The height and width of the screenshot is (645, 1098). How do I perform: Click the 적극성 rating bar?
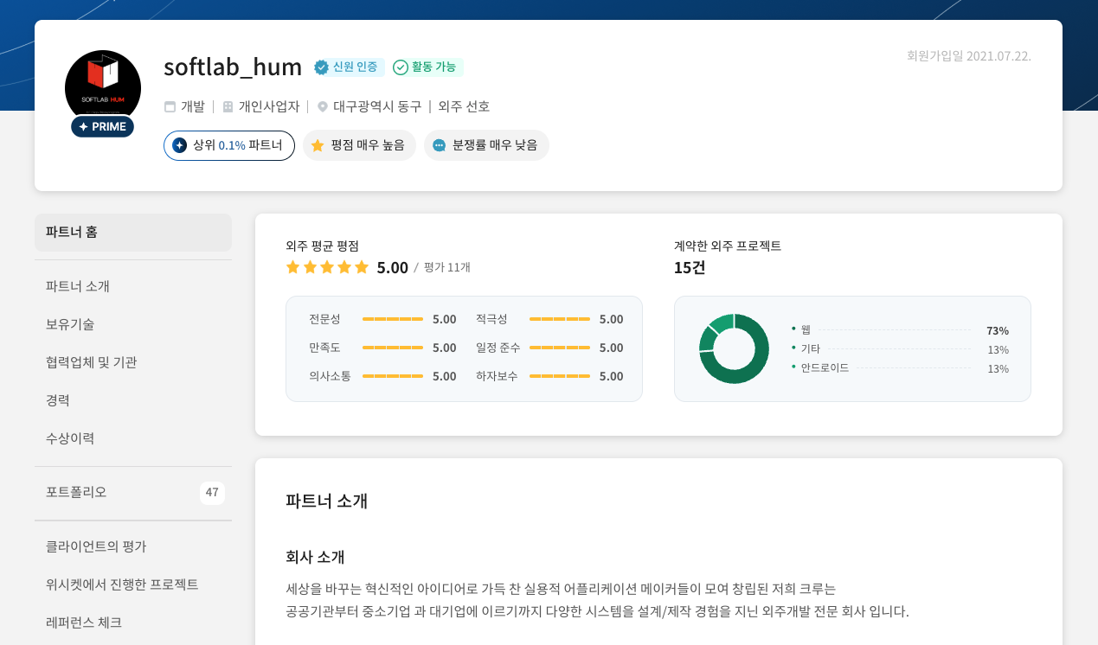560,319
